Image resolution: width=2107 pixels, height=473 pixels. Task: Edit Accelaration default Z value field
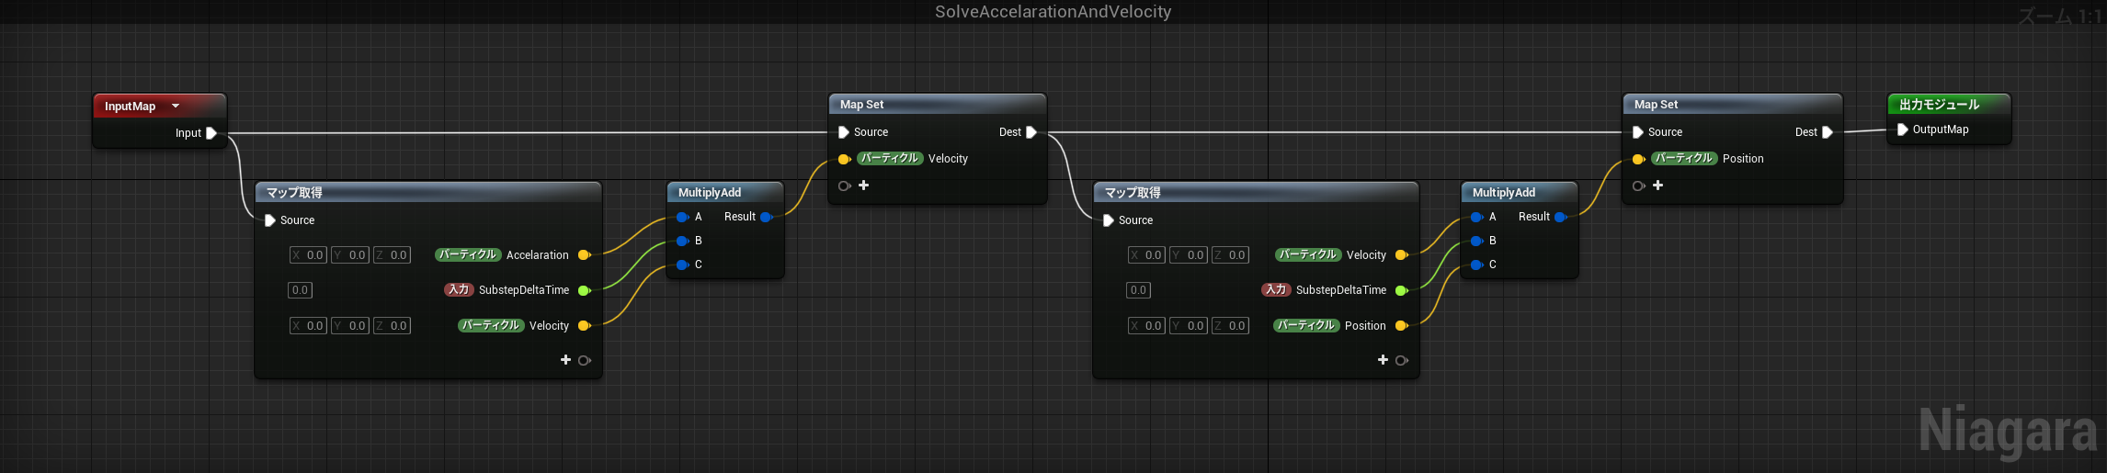pos(392,255)
